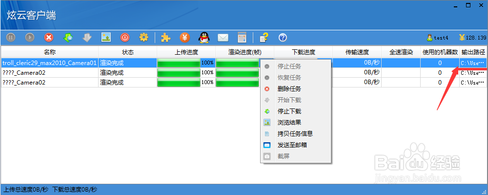Click 下载总速度0B/秒 in status bar
The width and height of the screenshot is (488, 195).
point(75,189)
